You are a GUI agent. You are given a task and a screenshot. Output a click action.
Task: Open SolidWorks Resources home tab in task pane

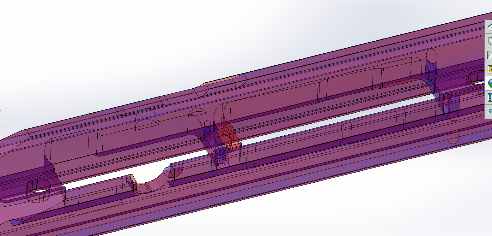(x=489, y=26)
